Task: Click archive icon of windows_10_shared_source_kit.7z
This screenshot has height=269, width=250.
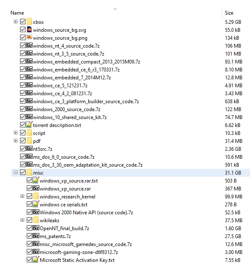Action: click(x=29, y=117)
